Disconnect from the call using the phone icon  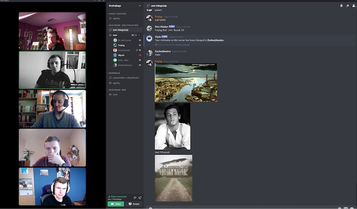[140, 198]
